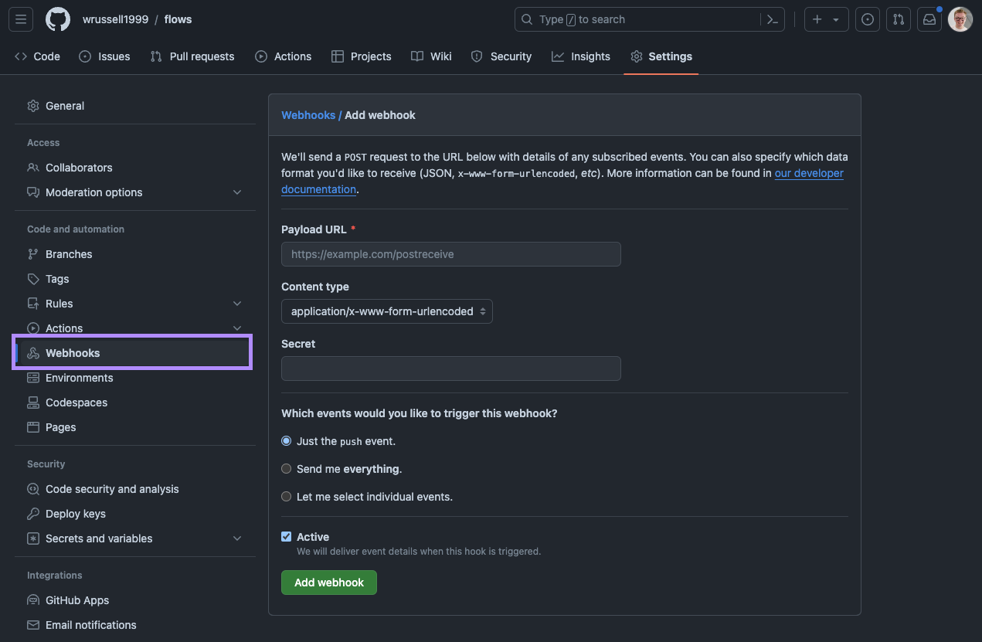Click the new repository plus dropdown

[x=826, y=19]
